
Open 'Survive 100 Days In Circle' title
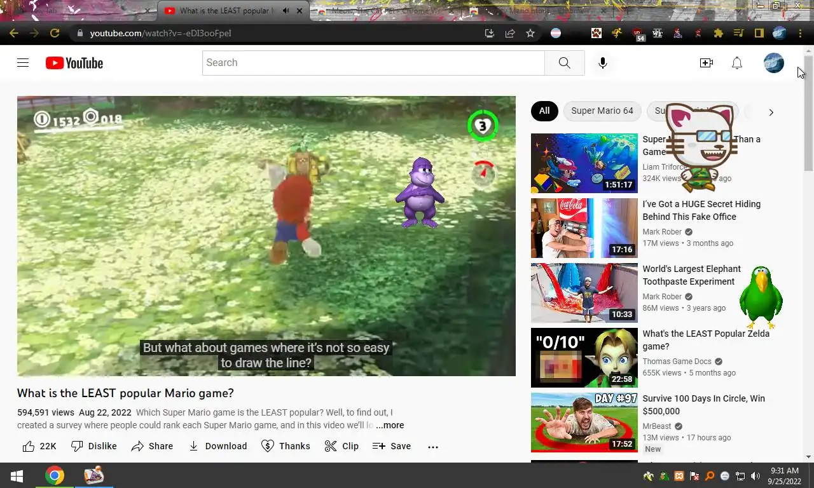click(703, 405)
